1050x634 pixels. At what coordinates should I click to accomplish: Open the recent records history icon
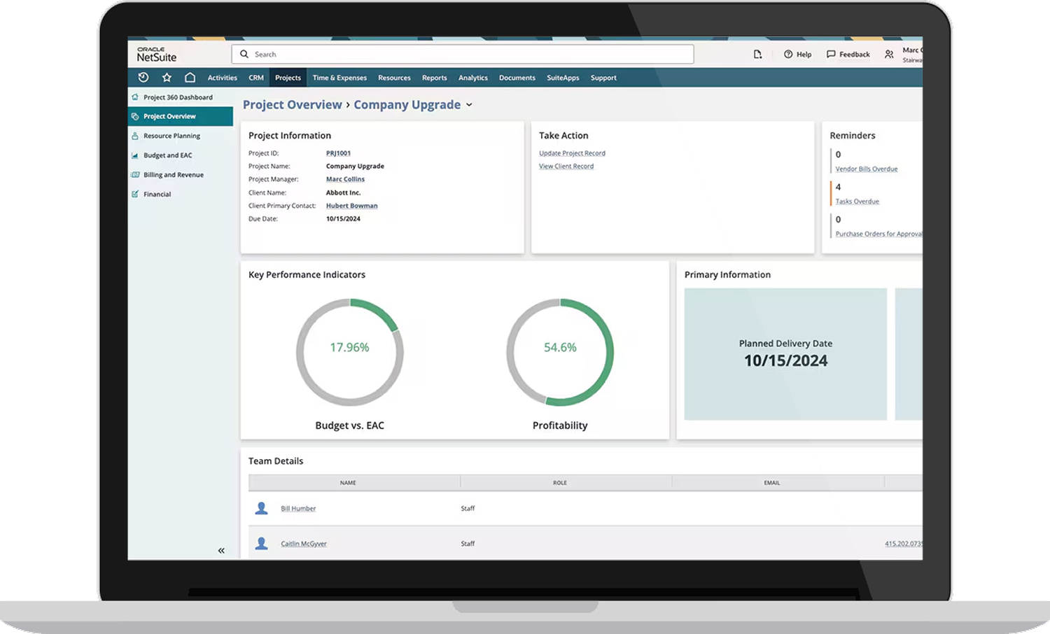[143, 78]
